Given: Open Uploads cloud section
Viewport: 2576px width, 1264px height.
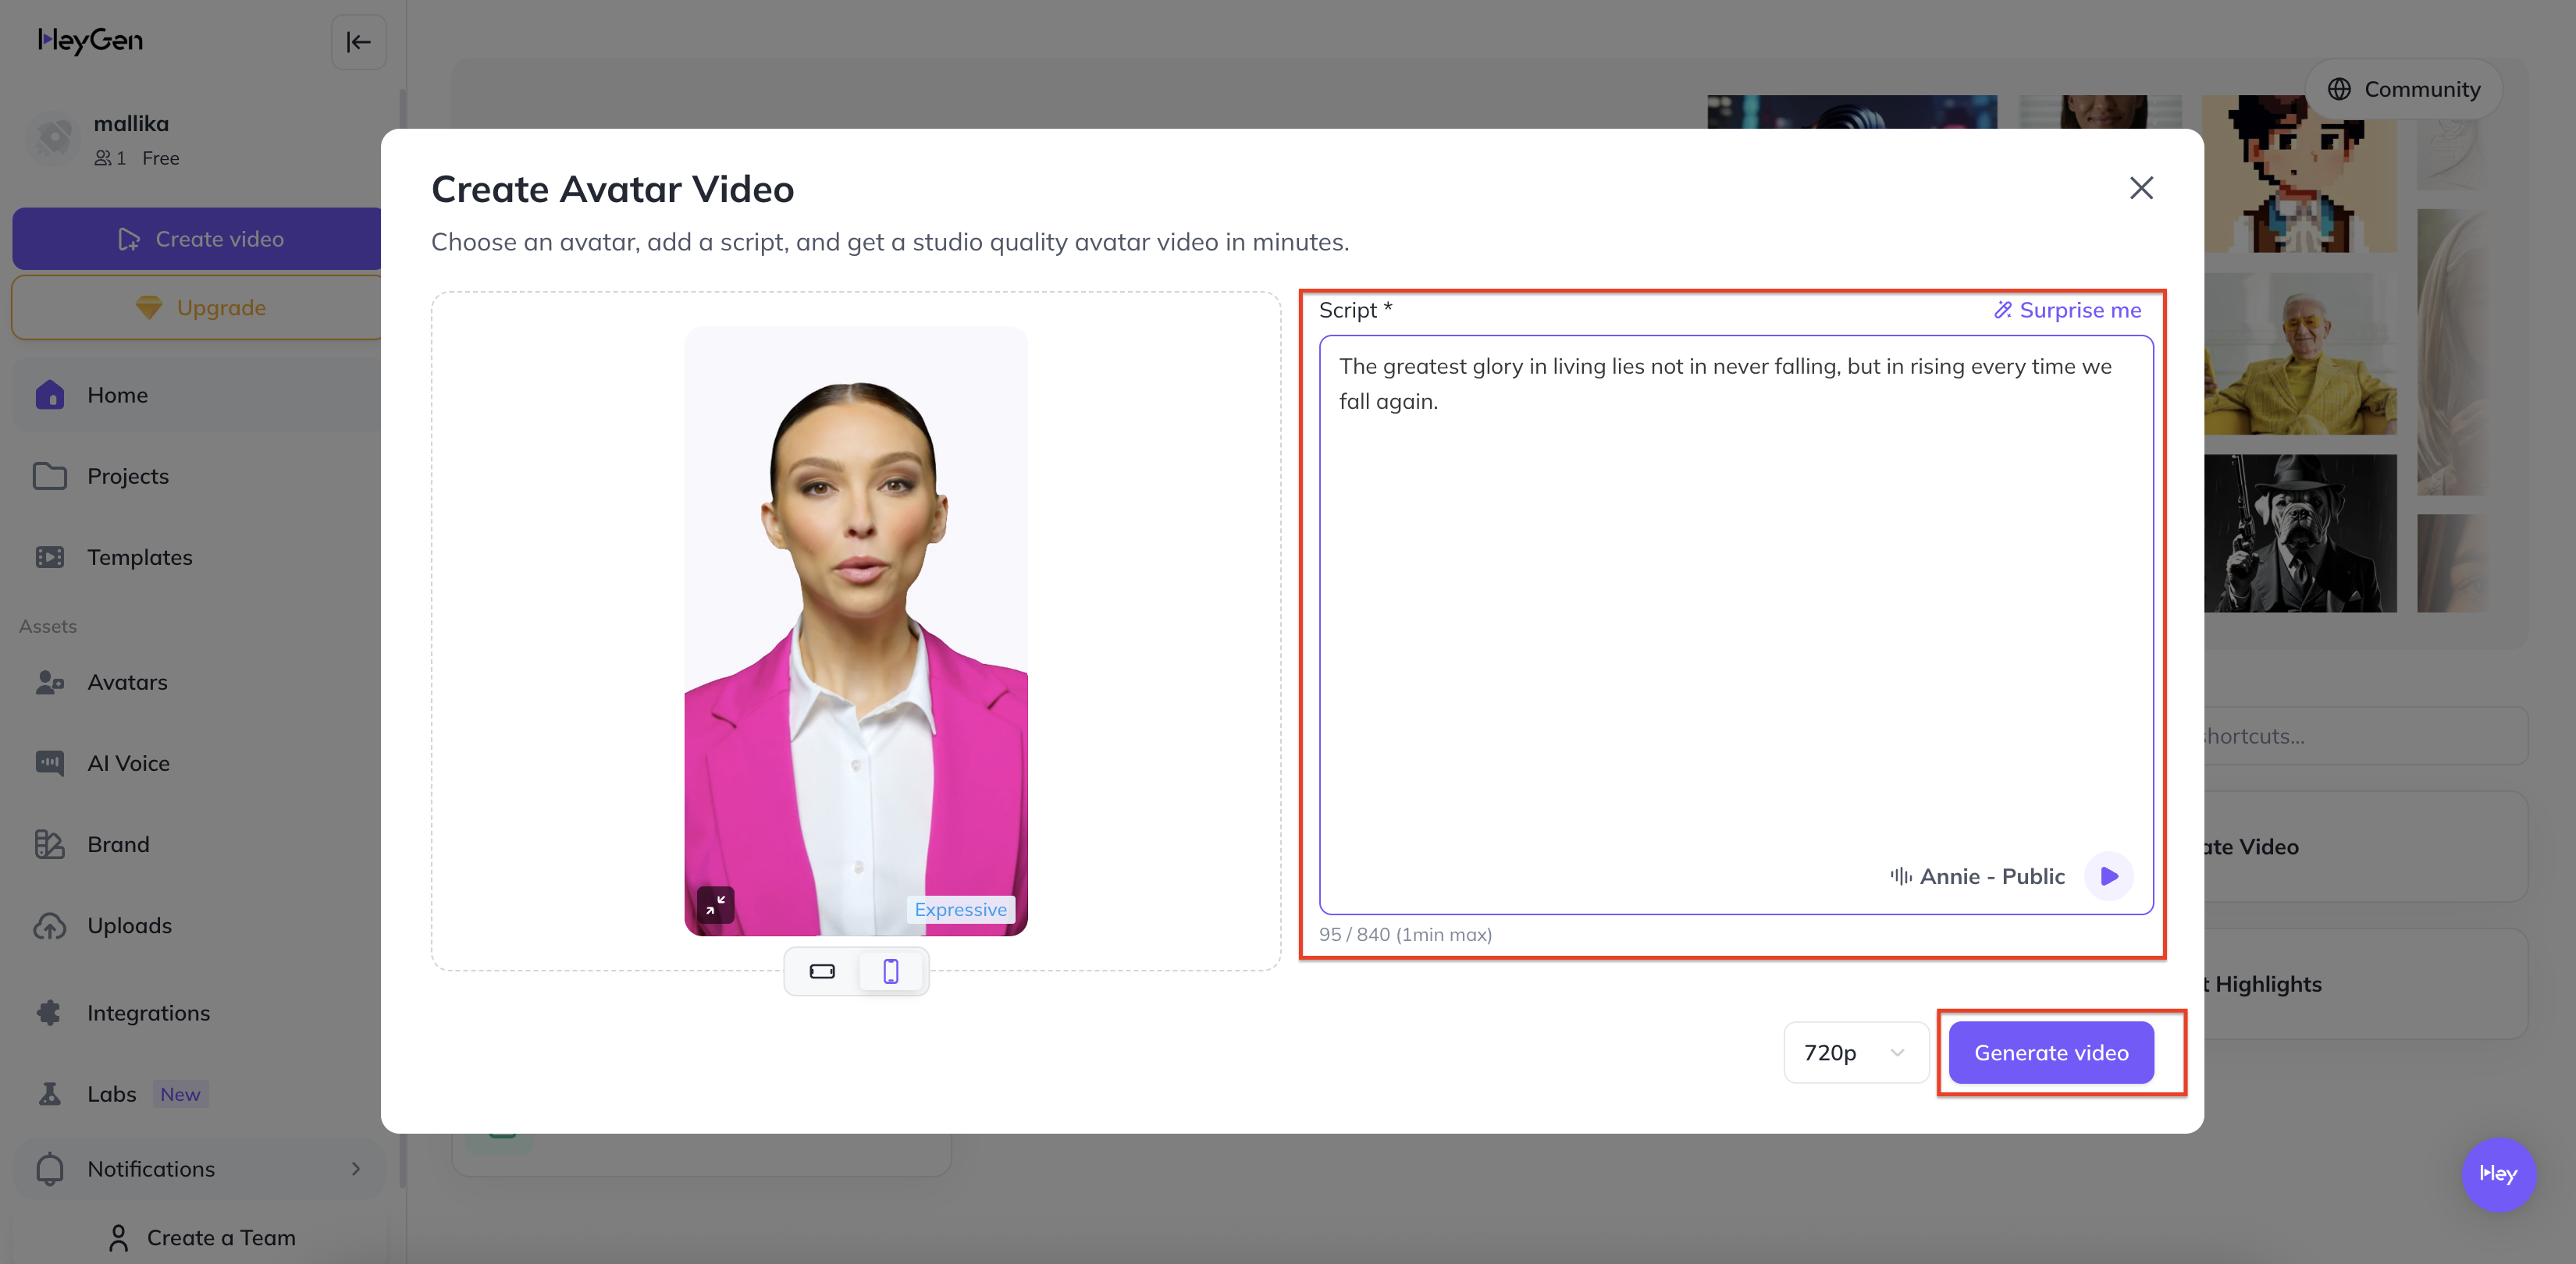Looking at the screenshot, I should [x=129, y=925].
